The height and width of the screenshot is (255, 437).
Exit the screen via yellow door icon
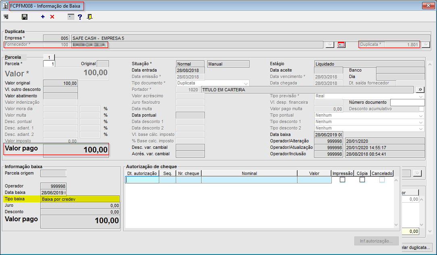[x=89, y=17]
